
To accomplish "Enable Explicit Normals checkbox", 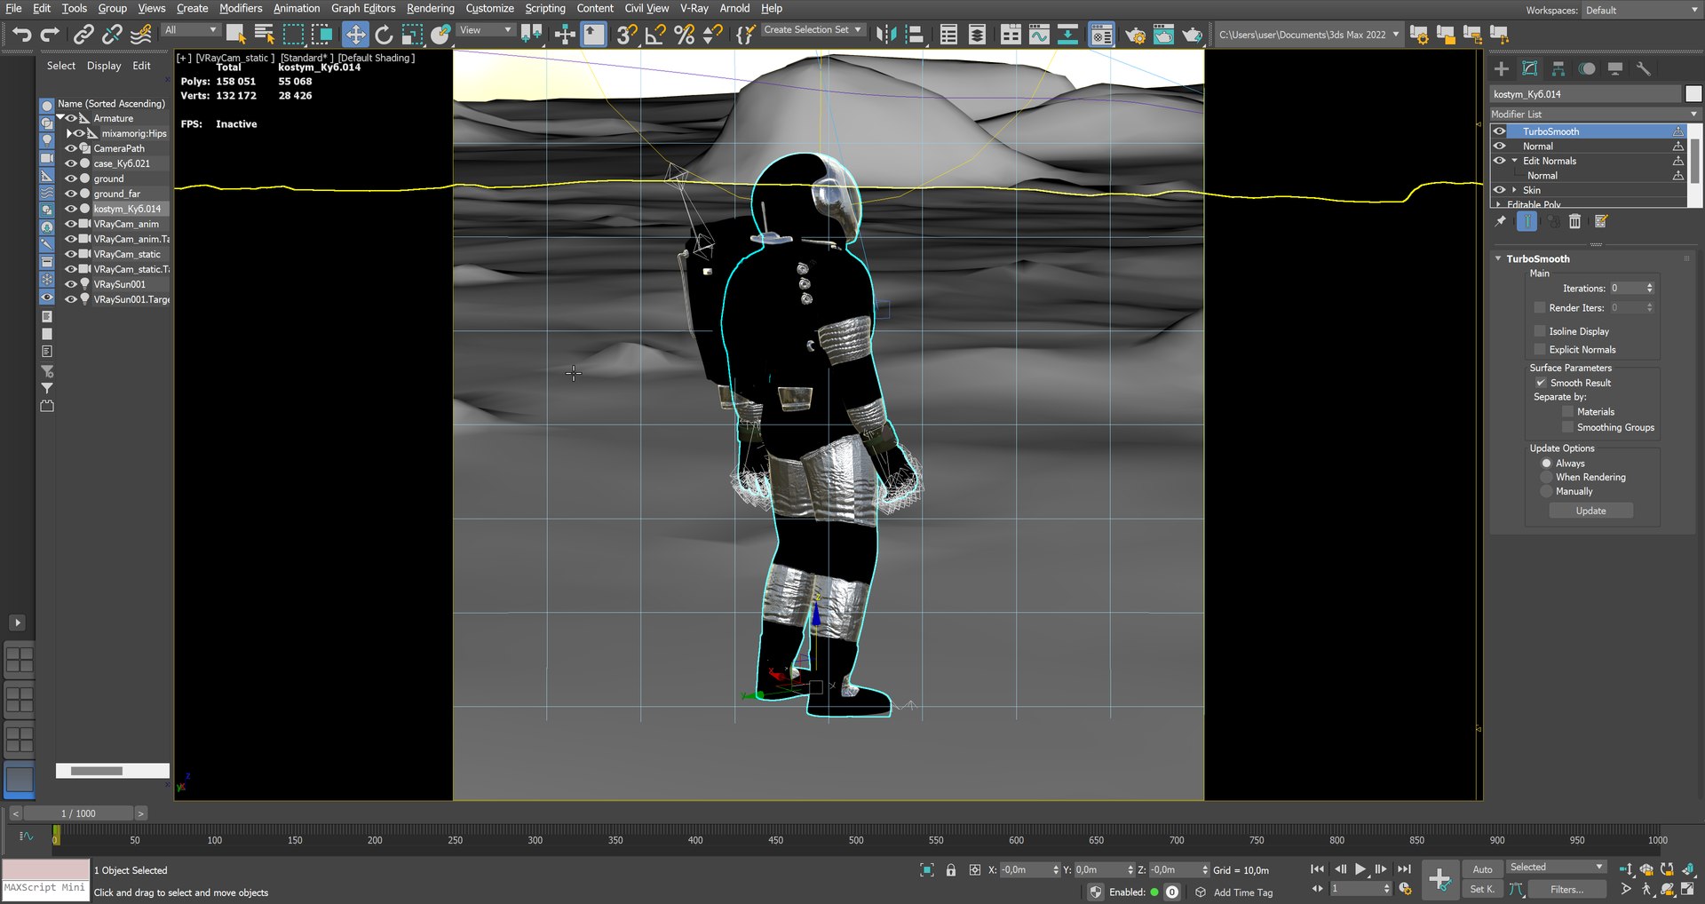I will click(x=1540, y=350).
